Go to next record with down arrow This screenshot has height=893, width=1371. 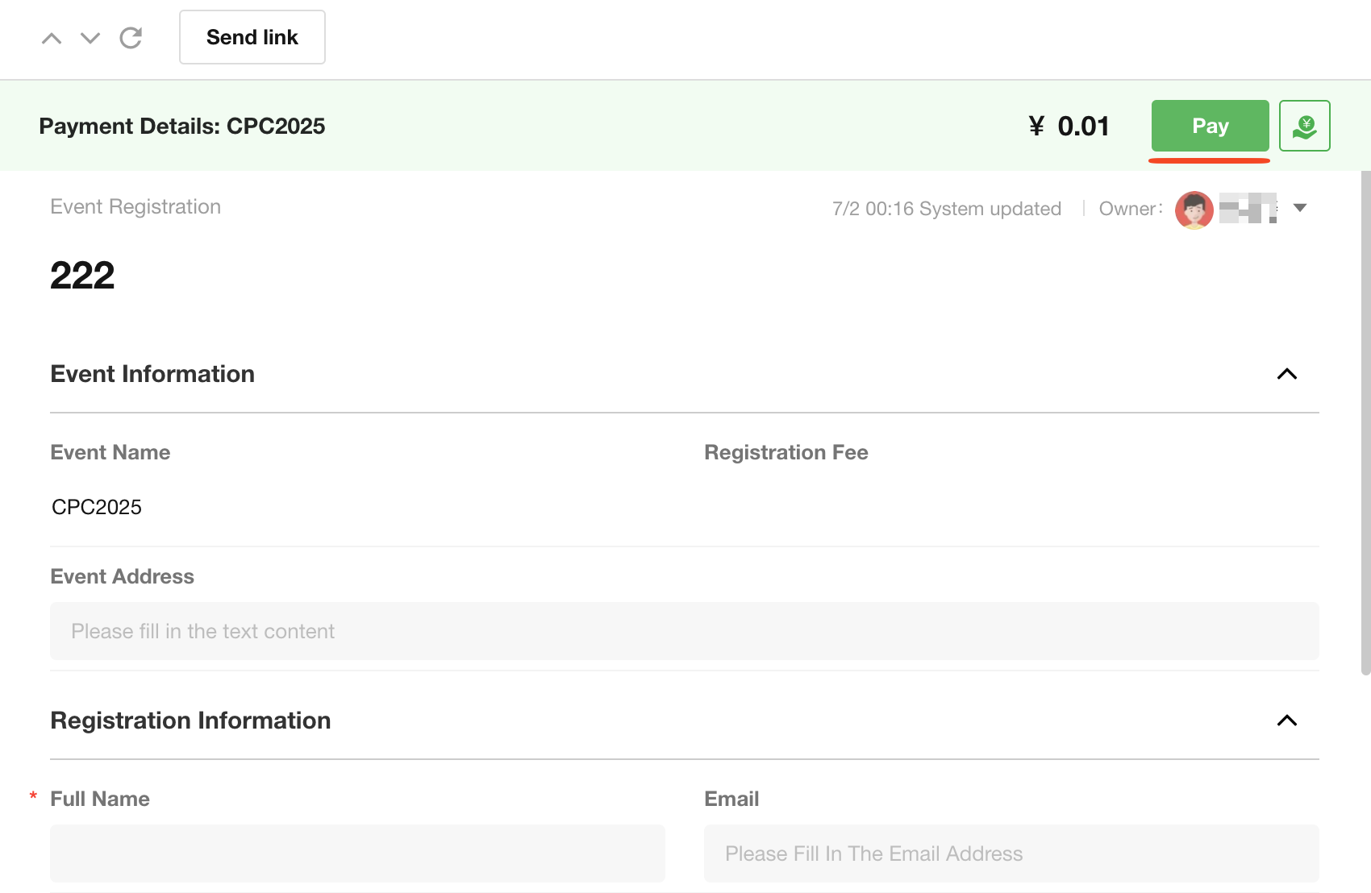90,38
